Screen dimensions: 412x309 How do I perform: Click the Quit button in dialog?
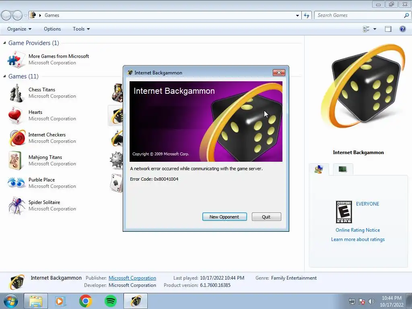tap(266, 217)
